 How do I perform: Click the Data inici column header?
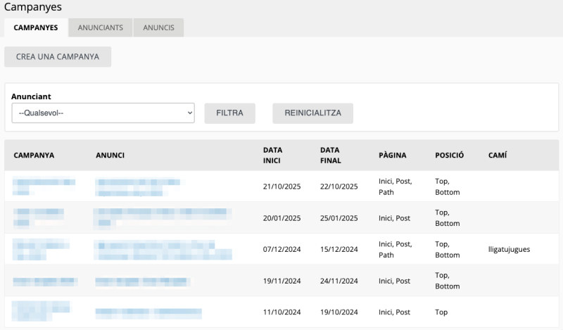click(x=272, y=155)
